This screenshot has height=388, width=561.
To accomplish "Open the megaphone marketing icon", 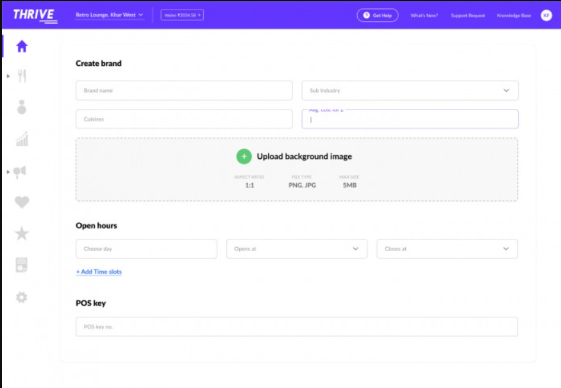I will [x=20, y=172].
